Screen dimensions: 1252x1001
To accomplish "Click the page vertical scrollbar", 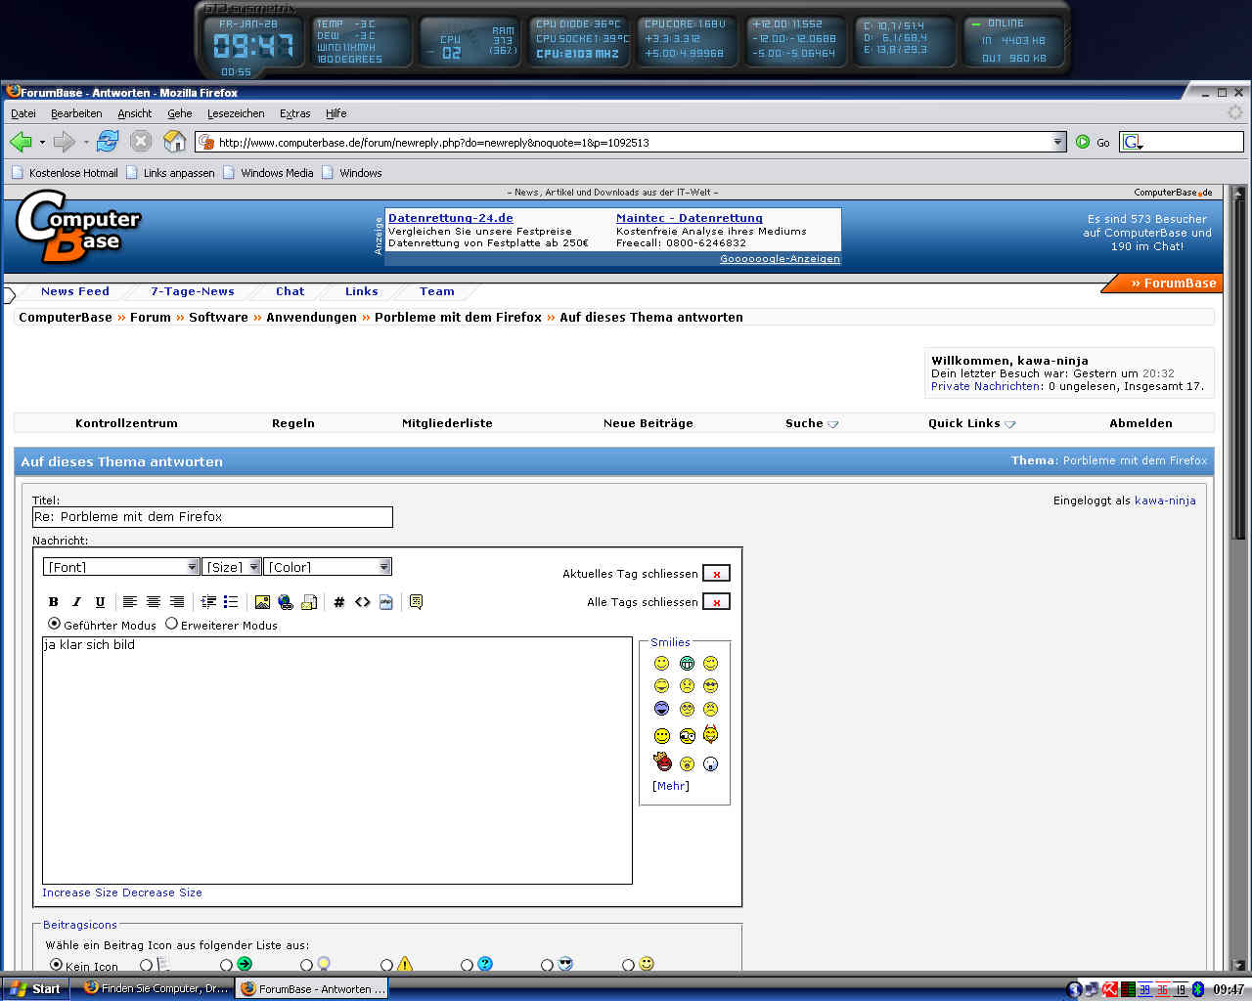I will click(x=1239, y=577).
